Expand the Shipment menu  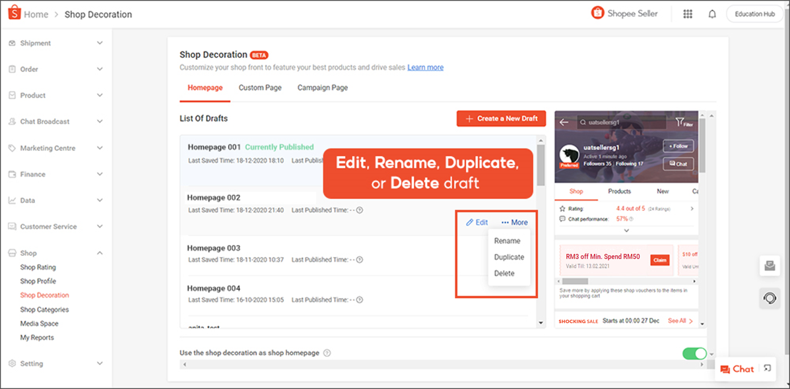click(x=100, y=44)
